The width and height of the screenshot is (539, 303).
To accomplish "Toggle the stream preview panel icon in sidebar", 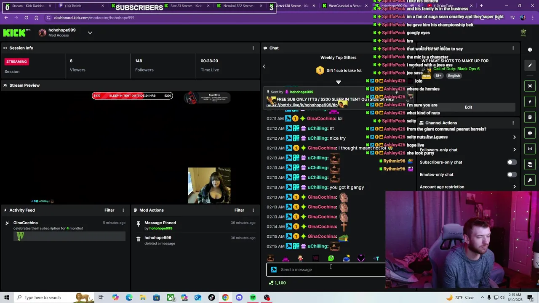I will point(530,86).
